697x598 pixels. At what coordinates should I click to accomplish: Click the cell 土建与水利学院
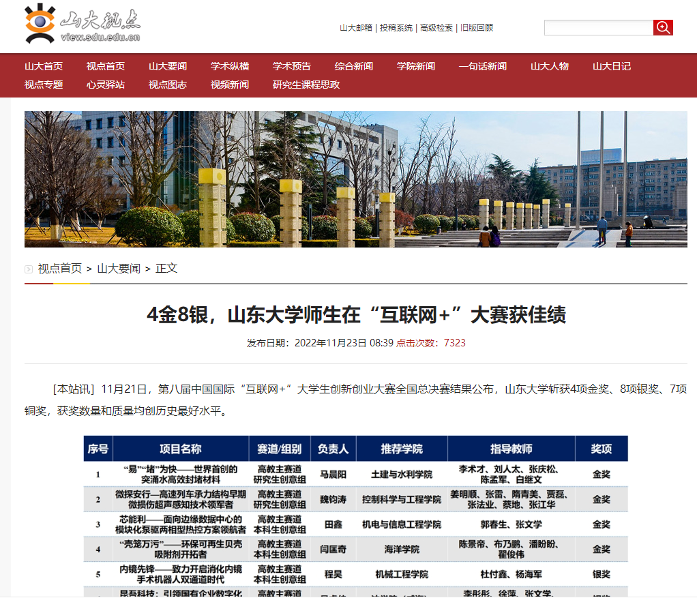pyautogui.click(x=402, y=475)
